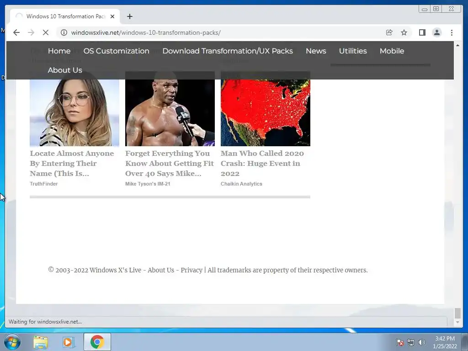Image resolution: width=468 pixels, height=351 pixels.
Task: Open the boxer with microphone ad image
Action: tap(170, 113)
